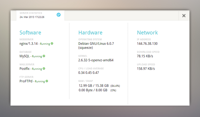
Task: Click the green check next to nginx Running
Action: 52,43
